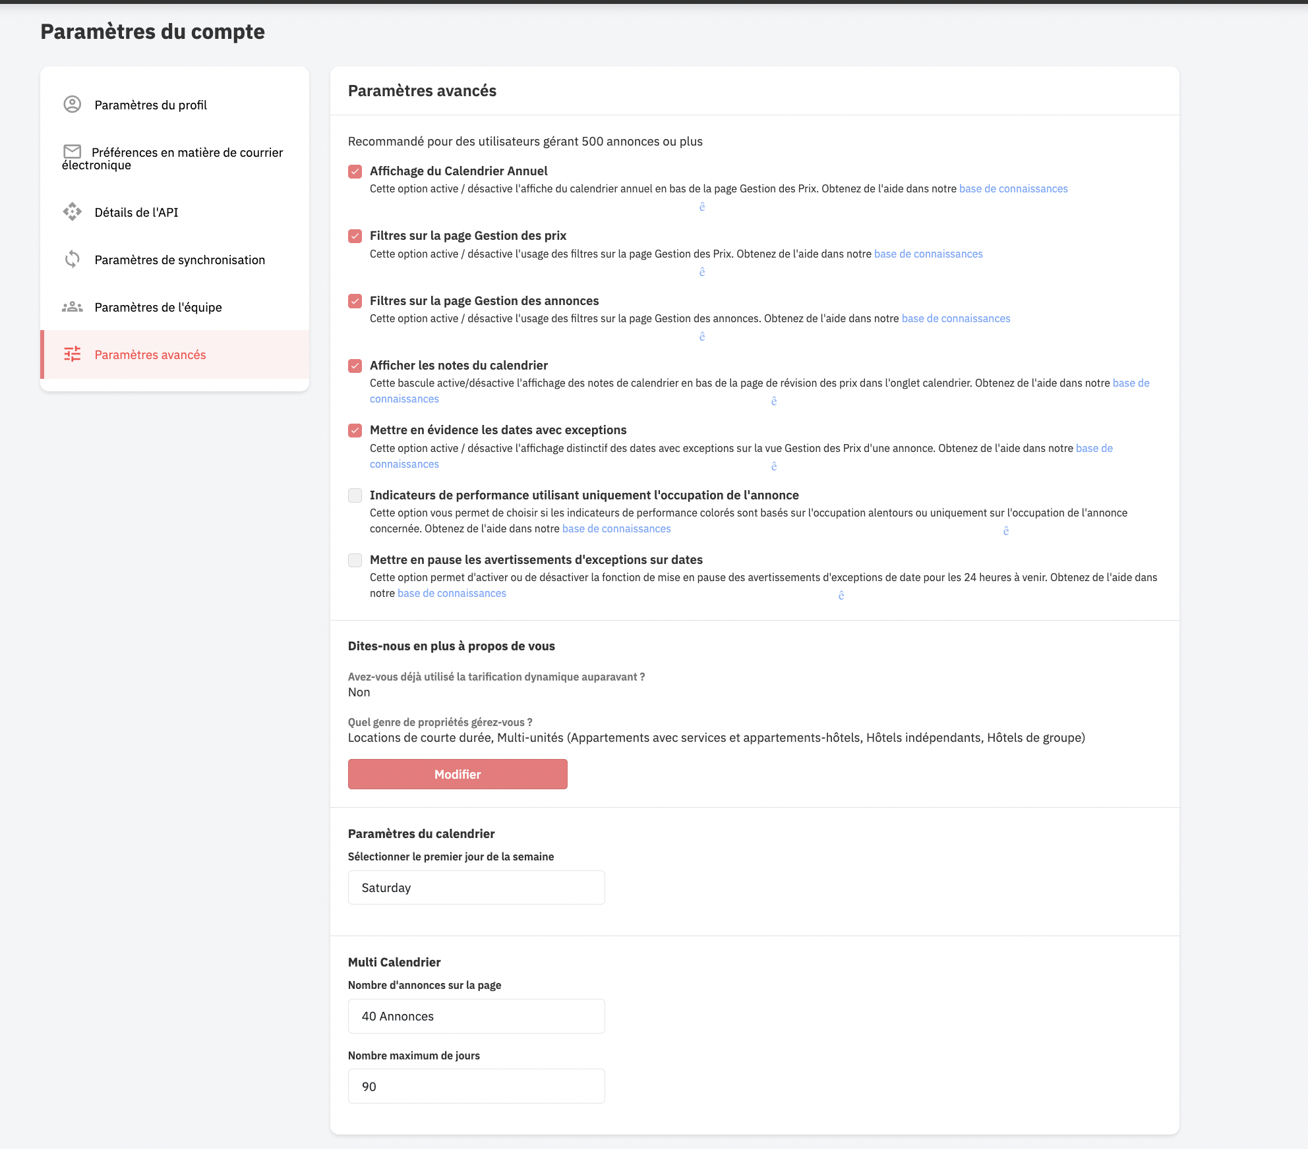Click the sliders icon for Paramètres avancés
1308x1149 pixels.
72,354
